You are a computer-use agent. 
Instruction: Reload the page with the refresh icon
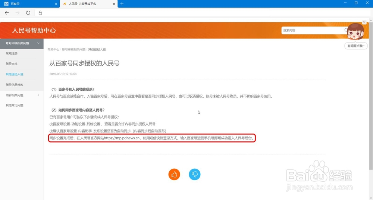[28, 13]
